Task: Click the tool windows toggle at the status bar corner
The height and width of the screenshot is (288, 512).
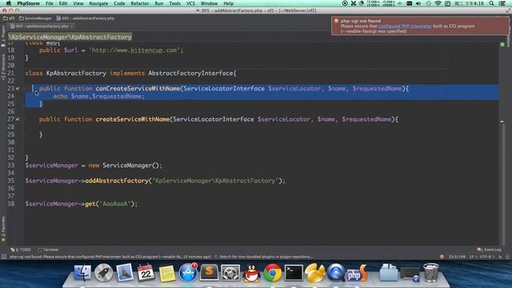Action: click(x=3, y=257)
